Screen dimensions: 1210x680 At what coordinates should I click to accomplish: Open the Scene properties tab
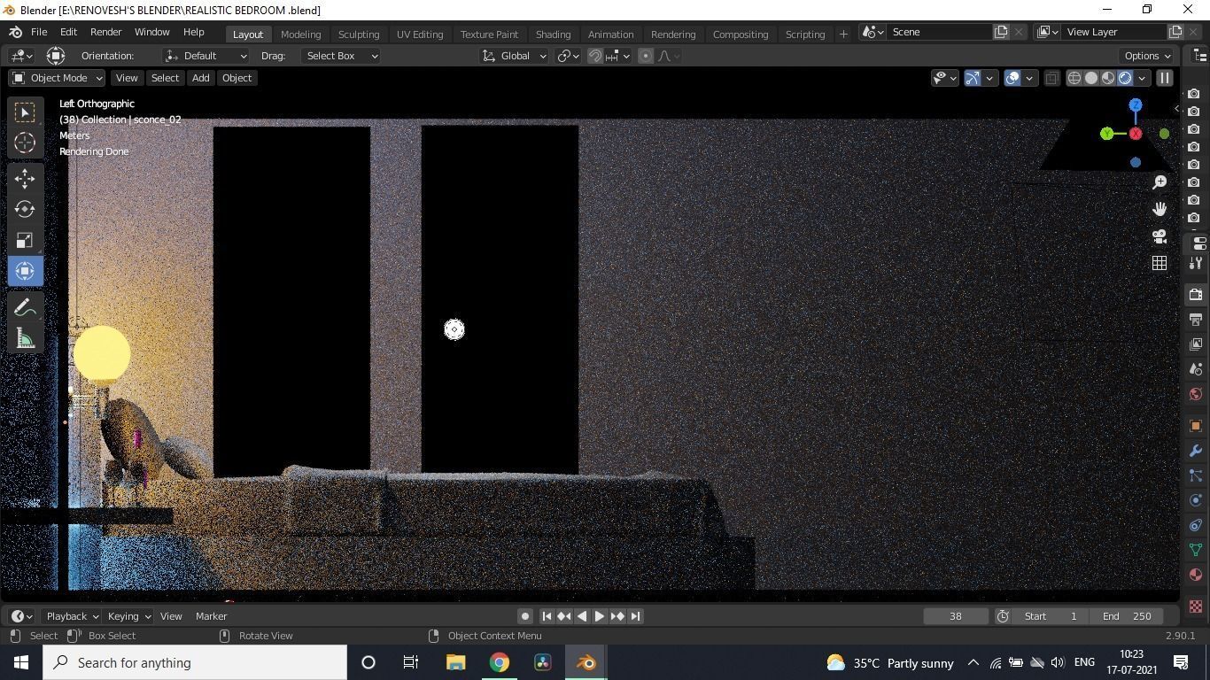(1196, 369)
